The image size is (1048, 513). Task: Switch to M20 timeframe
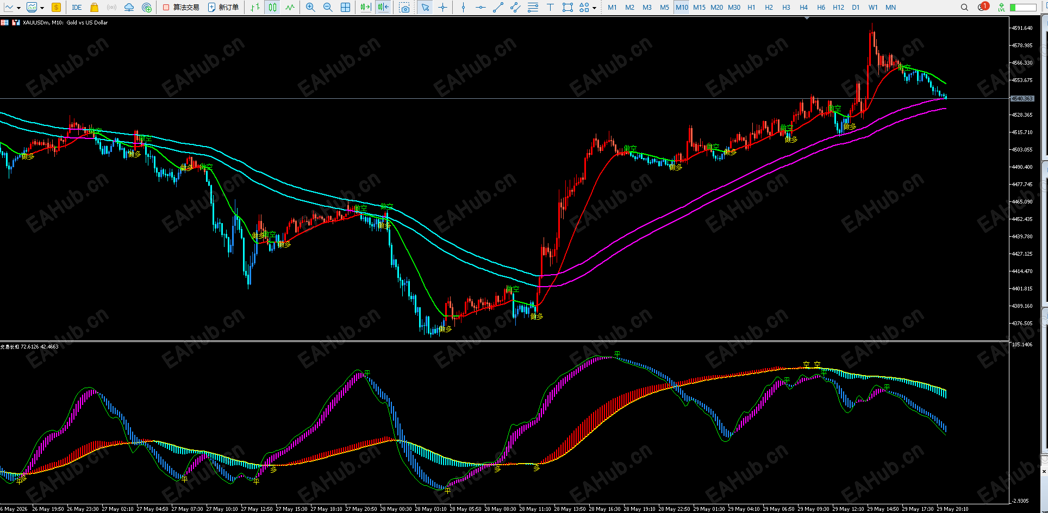[716, 8]
